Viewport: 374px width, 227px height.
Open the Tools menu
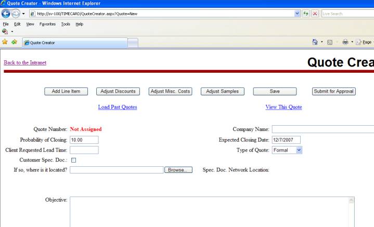(x=66, y=24)
